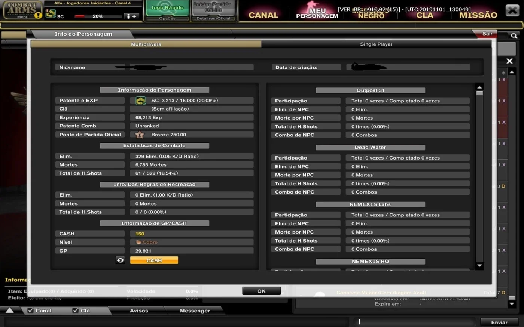Click the refresh icon beside the CASH button
This screenshot has height=327, width=524.
[x=120, y=260]
